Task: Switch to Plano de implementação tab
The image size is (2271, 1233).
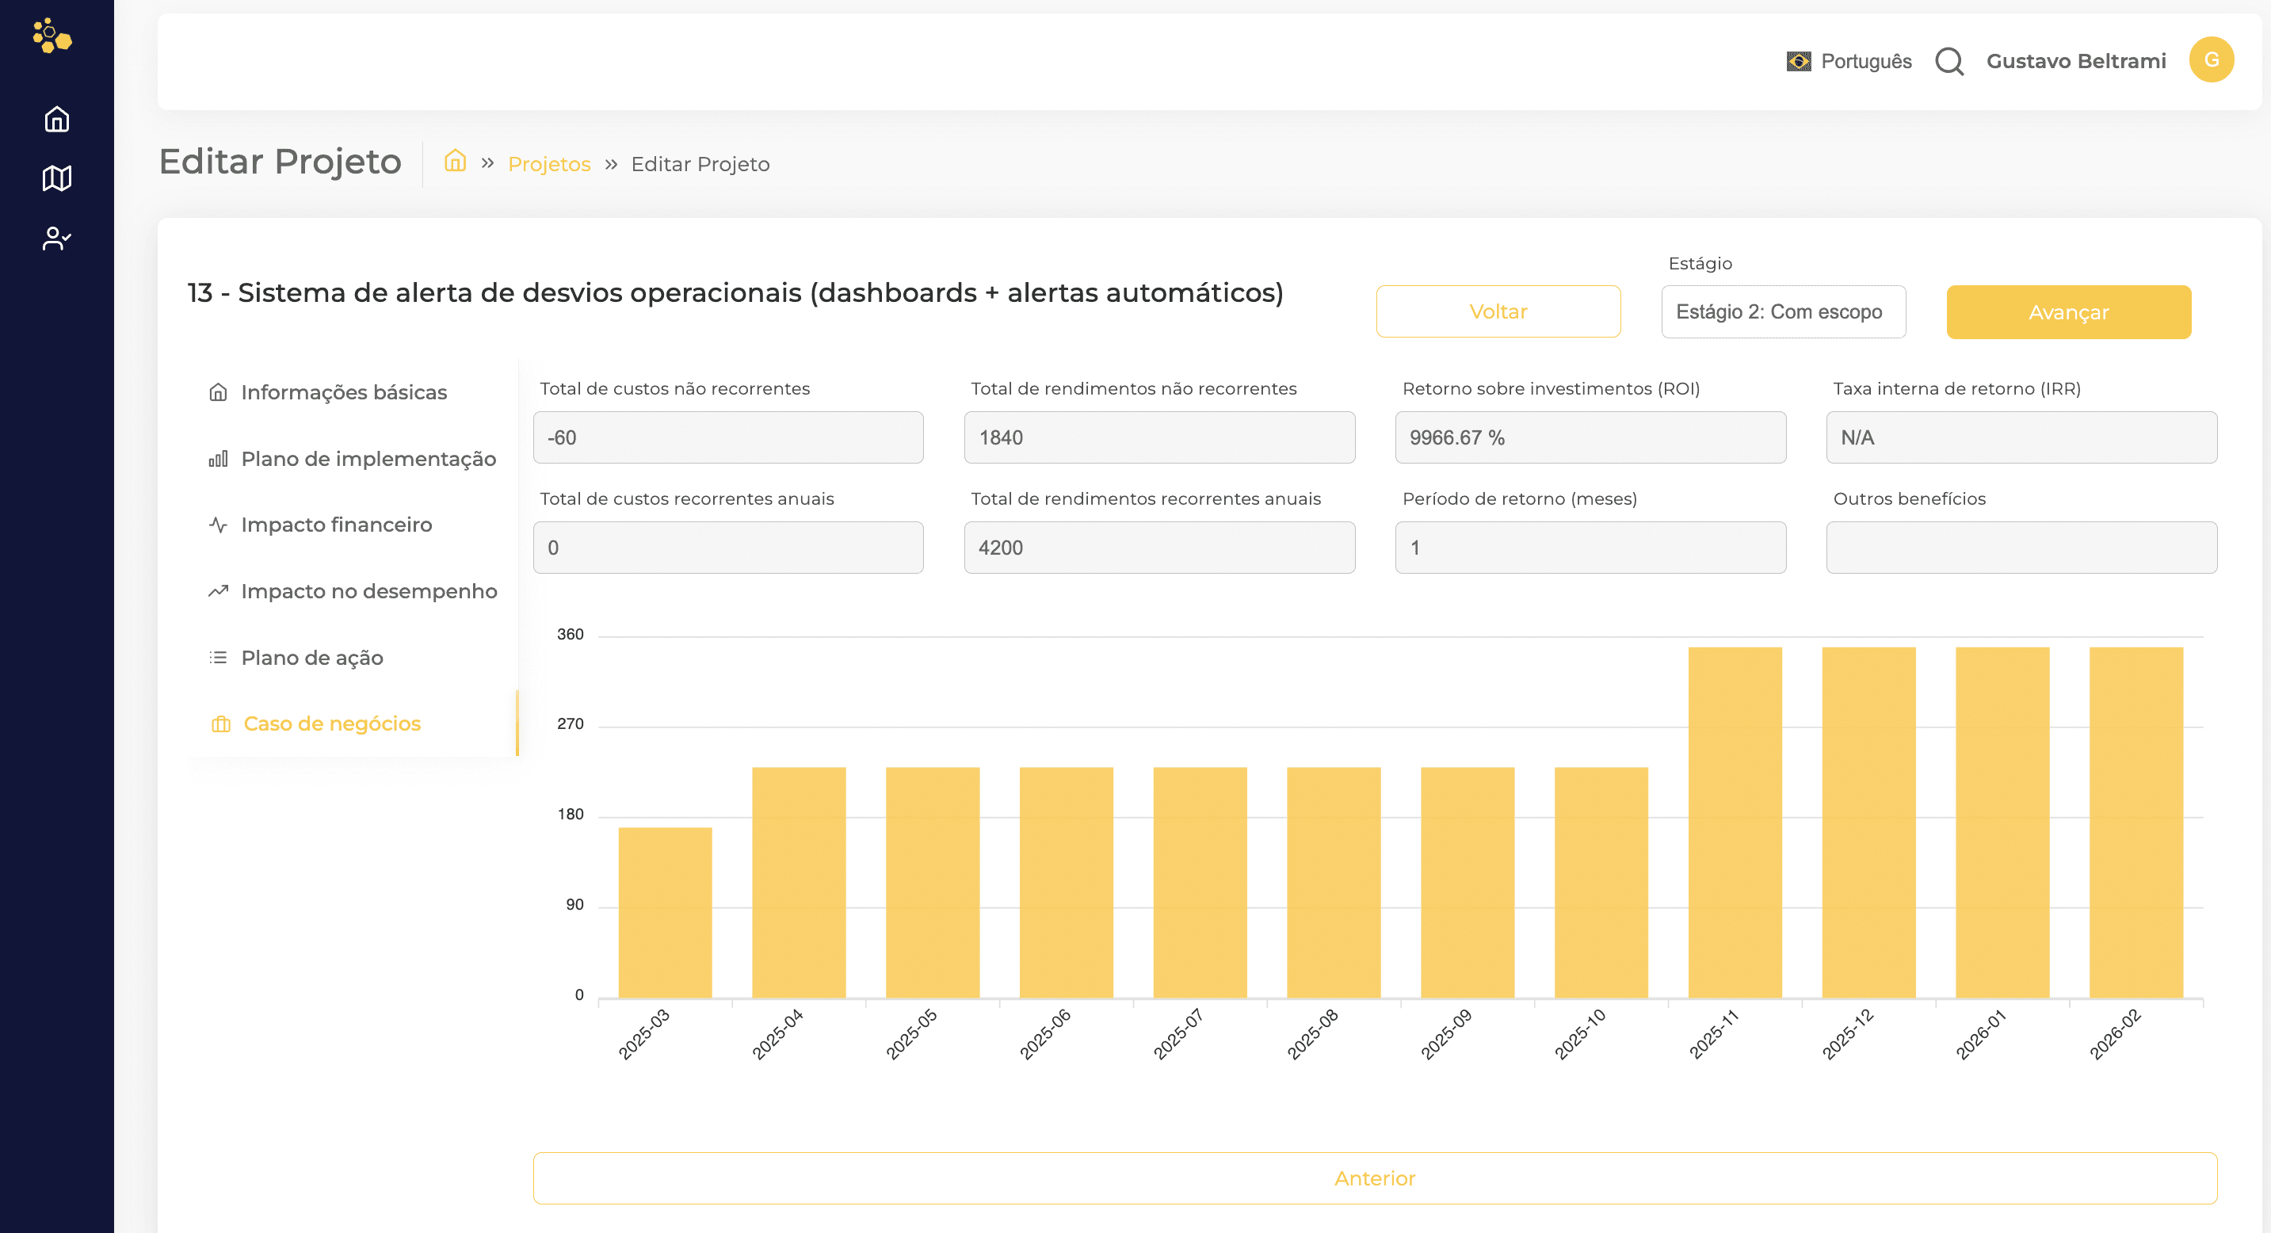Action: [368, 458]
